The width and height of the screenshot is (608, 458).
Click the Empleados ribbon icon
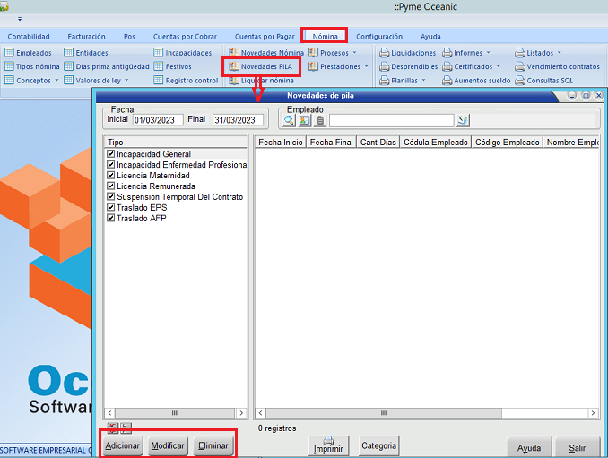coord(28,53)
